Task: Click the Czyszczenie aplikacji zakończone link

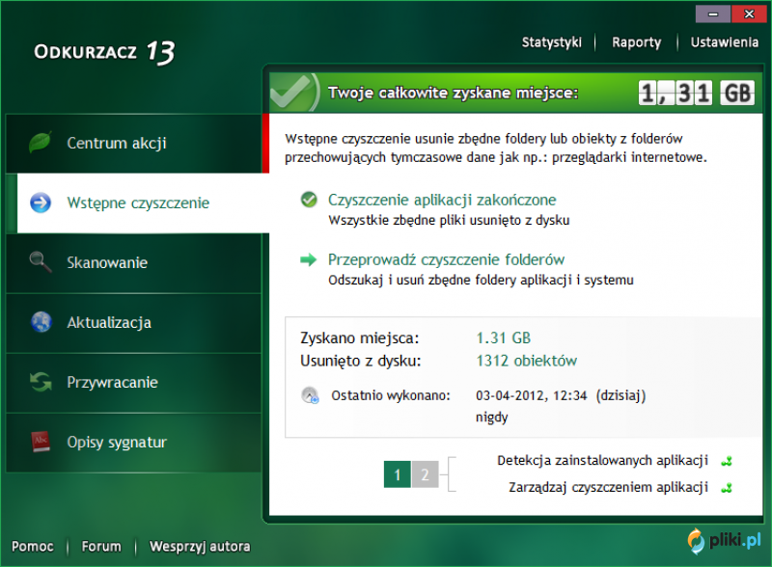Action: (442, 200)
